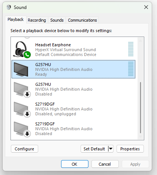Click the Configure button
The width and height of the screenshot is (157, 175).
pos(24,149)
